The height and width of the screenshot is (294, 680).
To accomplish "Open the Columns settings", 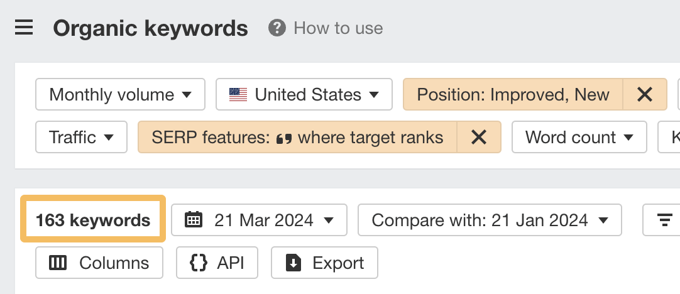I will 99,263.
